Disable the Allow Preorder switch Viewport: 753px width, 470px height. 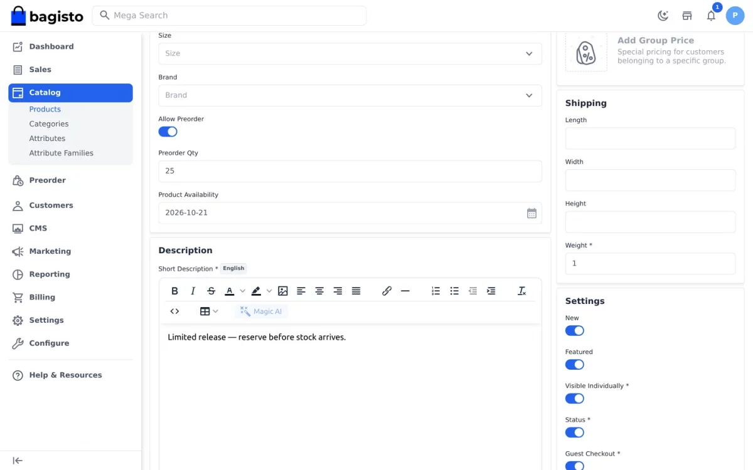pyautogui.click(x=168, y=132)
